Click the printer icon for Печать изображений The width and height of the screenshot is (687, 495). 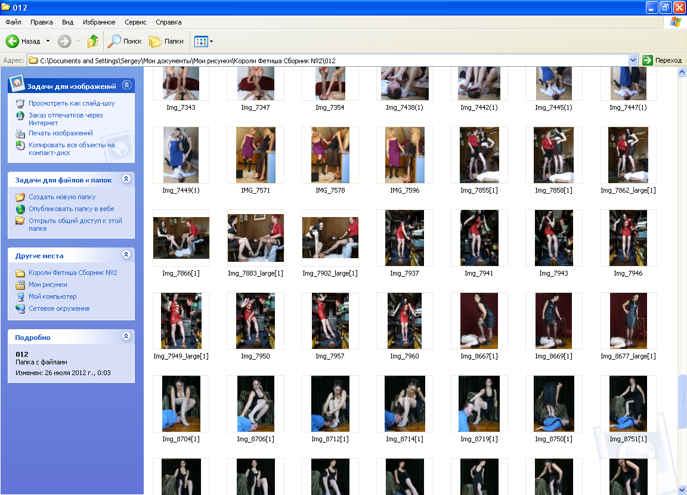point(20,134)
